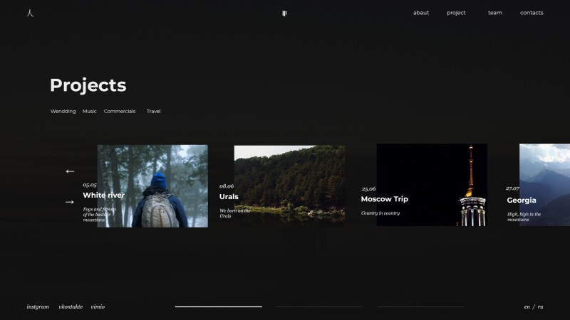The width and height of the screenshot is (570, 320).
Task: Click the logo icon in the top-left corner
Action: pos(30,13)
